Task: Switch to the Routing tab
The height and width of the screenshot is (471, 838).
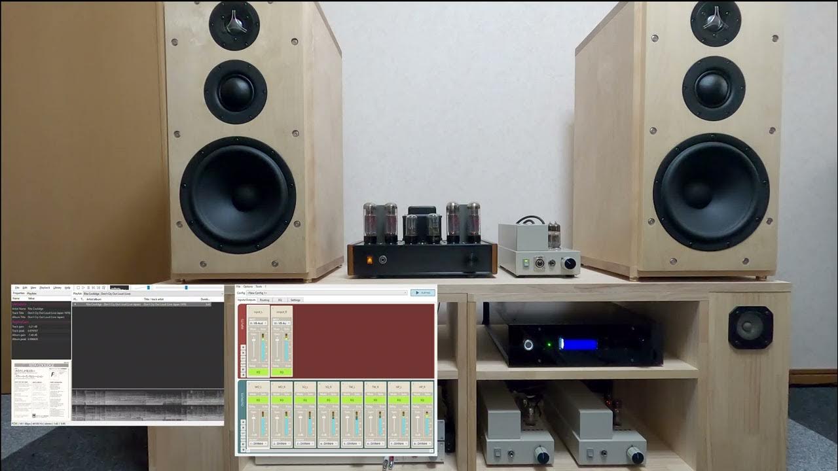Action: 264,300
